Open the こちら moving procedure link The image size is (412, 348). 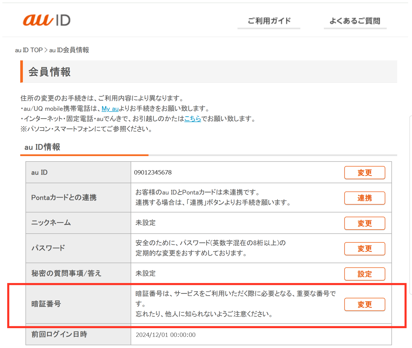pos(192,119)
